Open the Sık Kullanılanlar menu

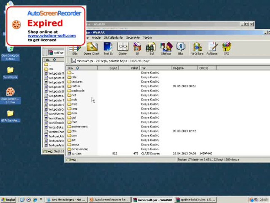[x=113, y=37]
